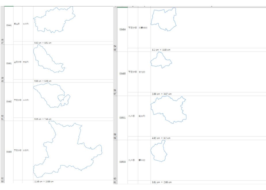Screen dimensions: 266x190
Task: Select the 下閉伊郡 cell in row 03484
Action: [x=133, y=28]
